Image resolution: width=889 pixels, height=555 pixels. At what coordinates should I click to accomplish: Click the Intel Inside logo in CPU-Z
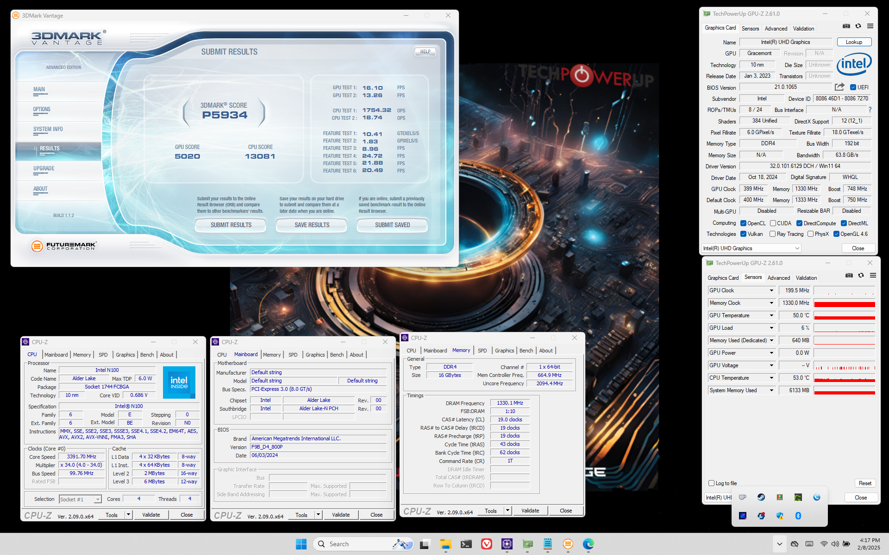[x=179, y=382]
